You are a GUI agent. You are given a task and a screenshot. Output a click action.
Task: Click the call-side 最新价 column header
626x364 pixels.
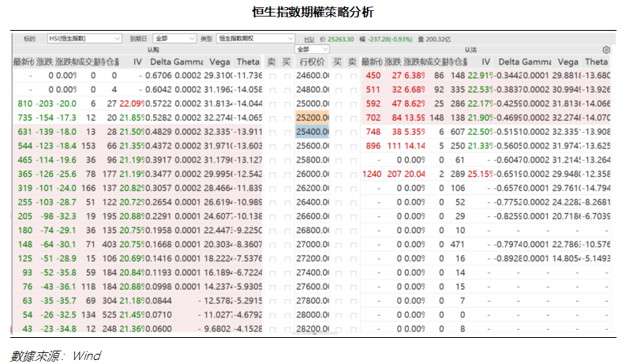point(24,62)
